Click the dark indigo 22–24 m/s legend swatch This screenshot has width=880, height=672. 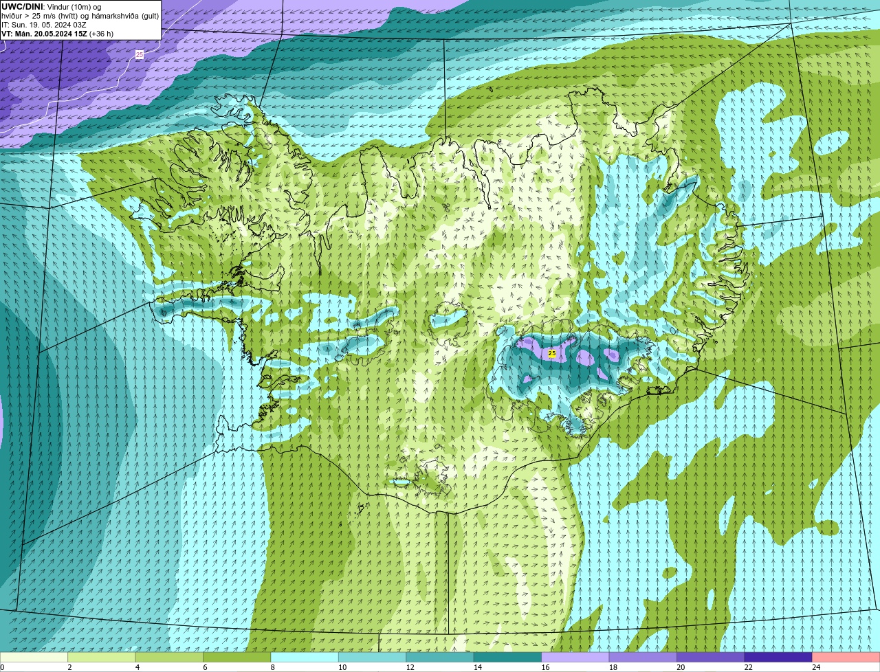pos(778,657)
